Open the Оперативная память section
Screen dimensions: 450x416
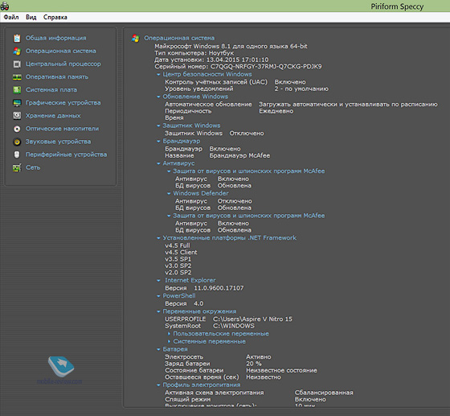(x=57, y=77)
